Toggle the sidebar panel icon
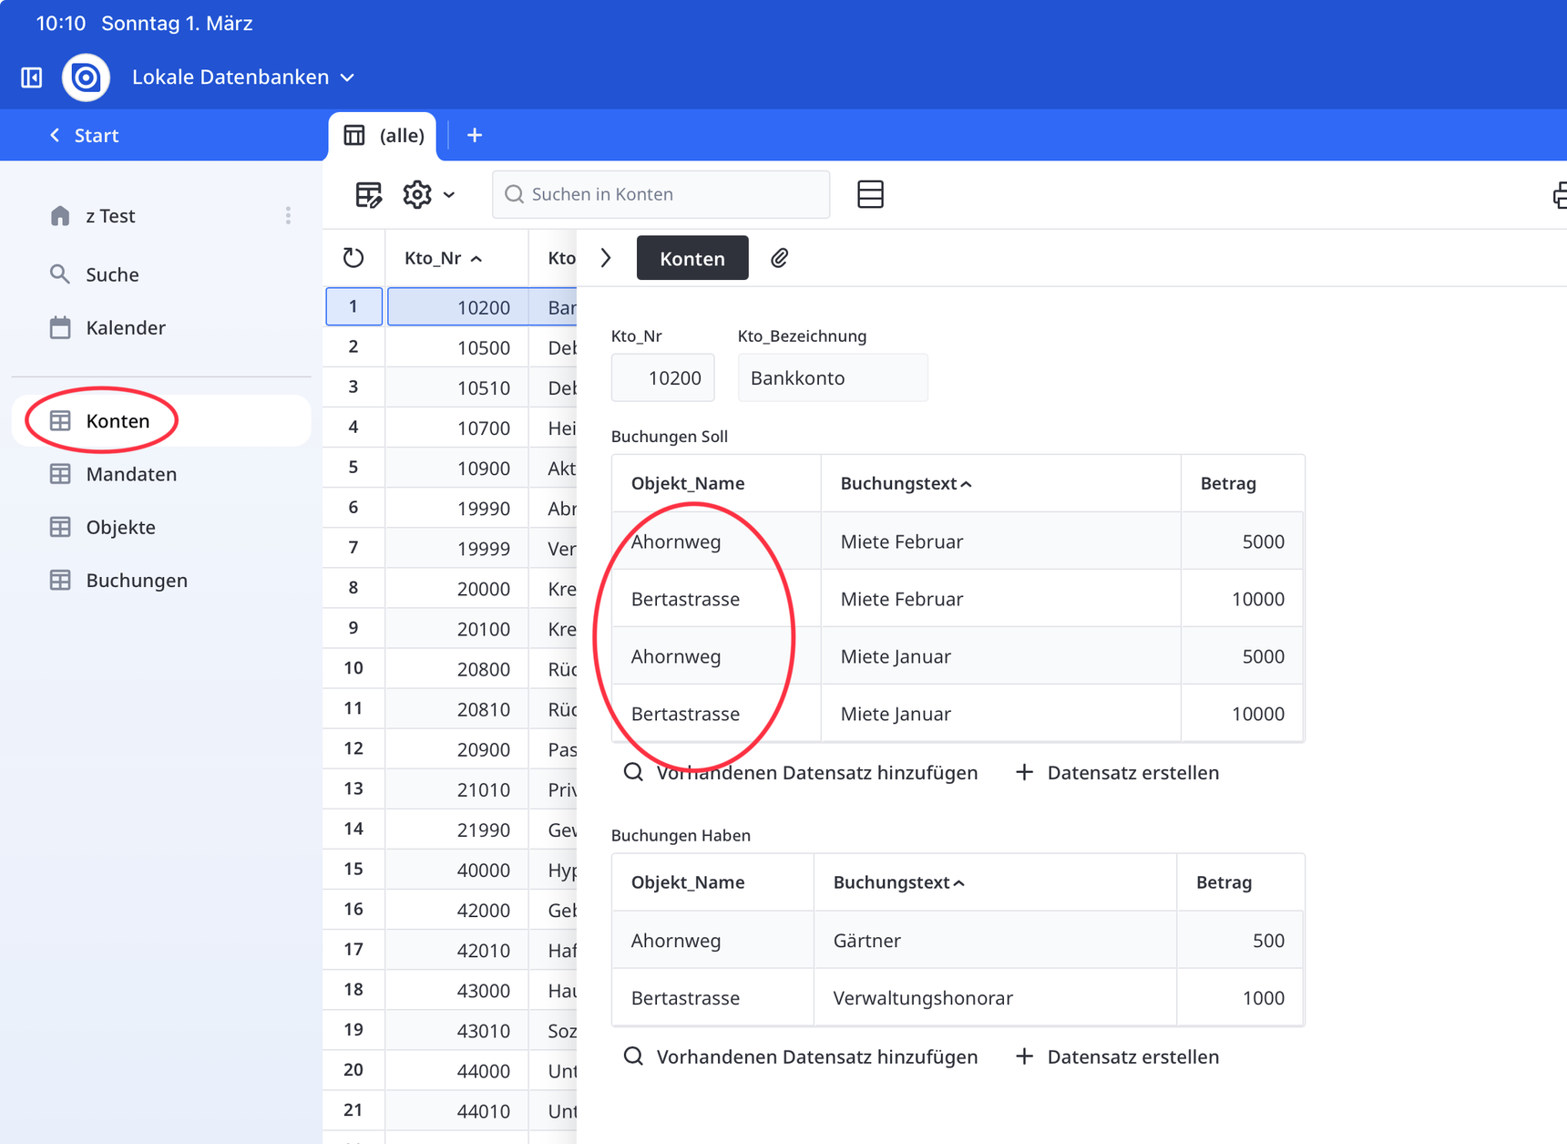Image resolution: width=1567 pixels, height=1144 pixels. 32,77
